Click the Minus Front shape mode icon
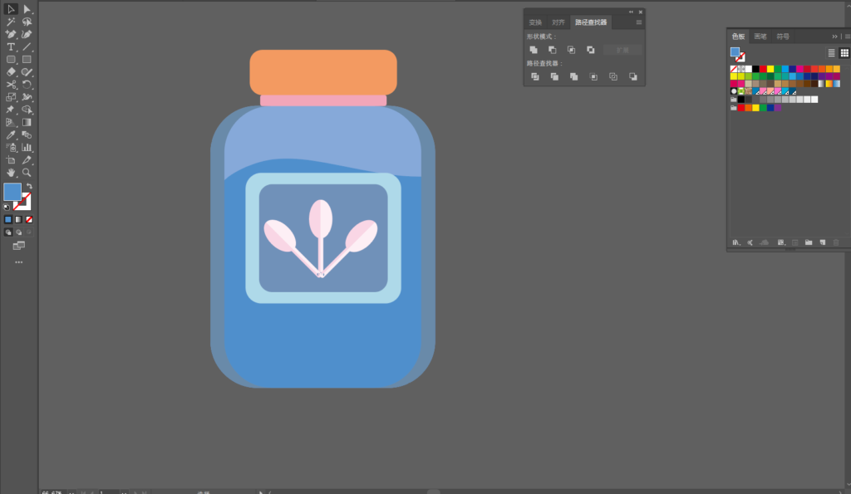Viewport: 851px width, 494px height. (x=552, y=50)
